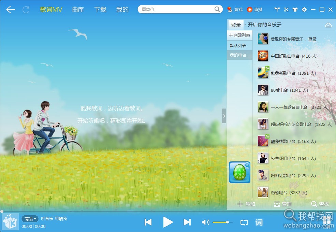Click the 经典怀旧电台 thumbnail image
Screen dimensions: 336x232
tap(263, 158)
